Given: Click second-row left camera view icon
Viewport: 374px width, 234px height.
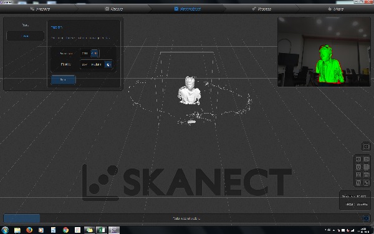Looking at the screenshot, I should coord(358,167).
